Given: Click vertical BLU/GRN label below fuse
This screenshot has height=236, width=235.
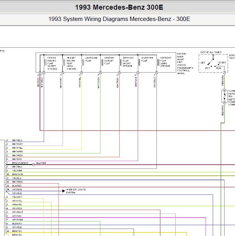Looking at the screenshot, I should 223,110.
